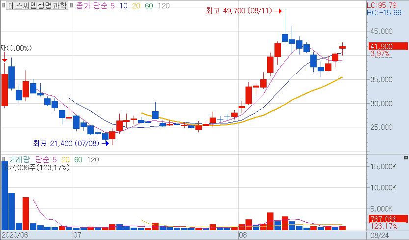Click the 123.17% volume ratio value

pyautogui.click(x=383, y=226)
